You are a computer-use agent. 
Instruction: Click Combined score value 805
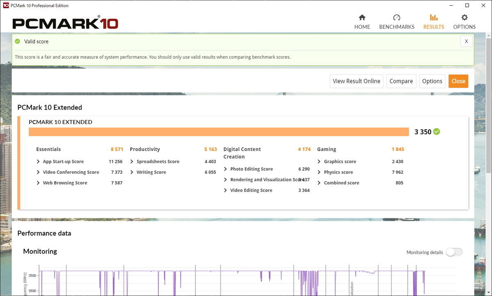click(x=399, y=183)
